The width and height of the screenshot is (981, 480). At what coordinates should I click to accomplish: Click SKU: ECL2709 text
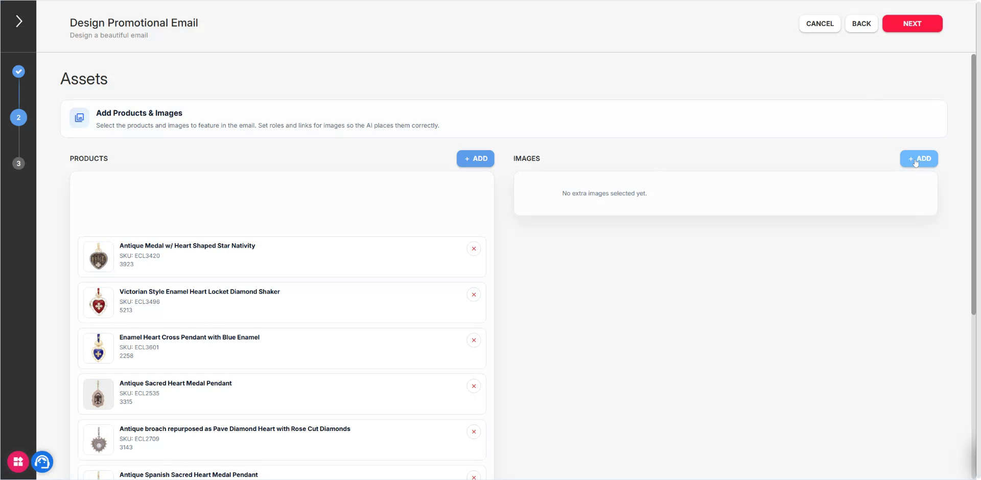tap(139, 439)
